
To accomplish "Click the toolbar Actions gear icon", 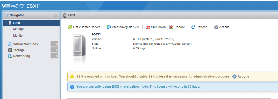I will pos(216,27).
